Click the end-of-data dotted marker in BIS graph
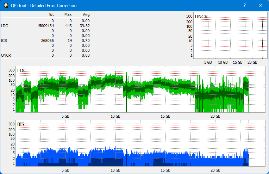The image size is (269, 174). click(249, 143)
